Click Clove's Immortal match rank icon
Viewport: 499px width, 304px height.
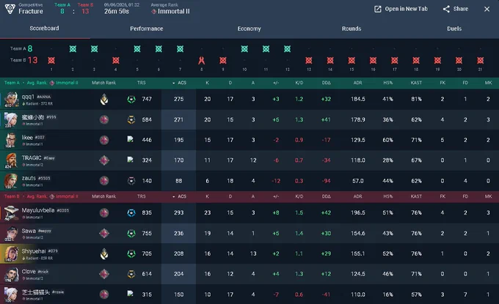(x=104, y=274)
